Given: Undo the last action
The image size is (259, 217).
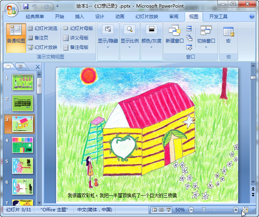Looking at the screenshot, I should click(34, 6).
